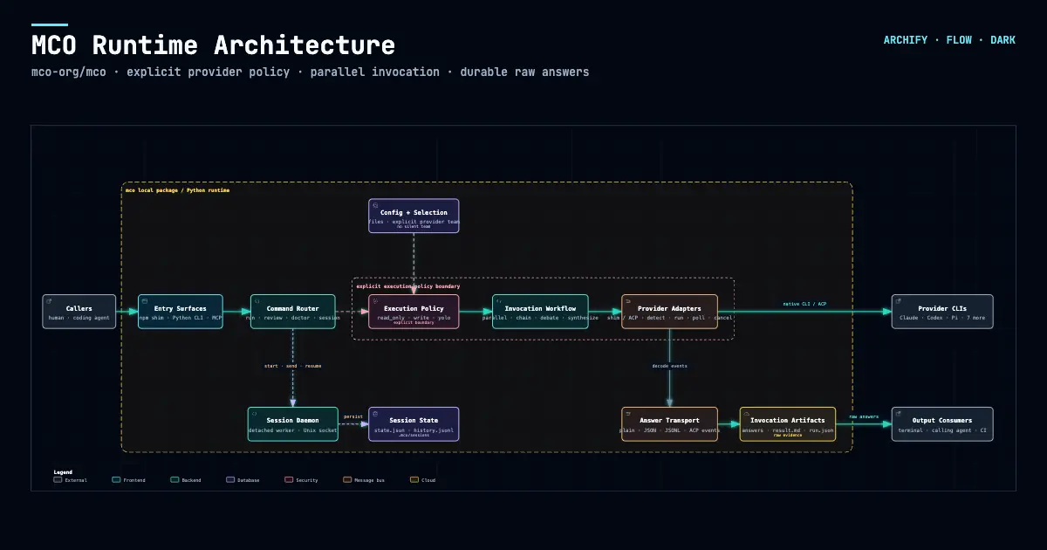Click the 'raw answers' edge label
The image size is (1047, 550).
[x=864, y=416]
